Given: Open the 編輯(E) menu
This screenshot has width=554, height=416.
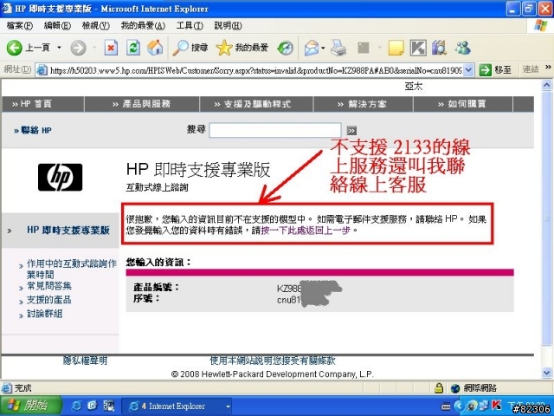Looking at the screenshot, I should pos(57,25).
